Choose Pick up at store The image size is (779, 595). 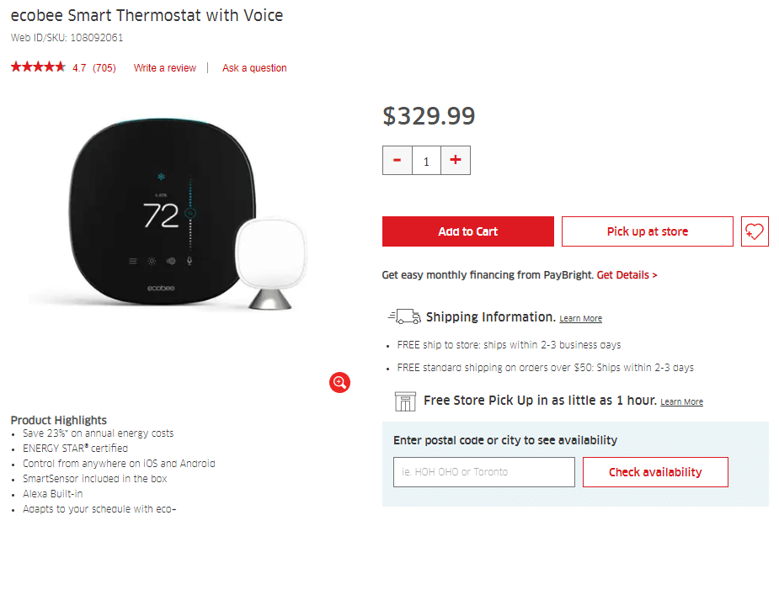[x=647, y=231]
